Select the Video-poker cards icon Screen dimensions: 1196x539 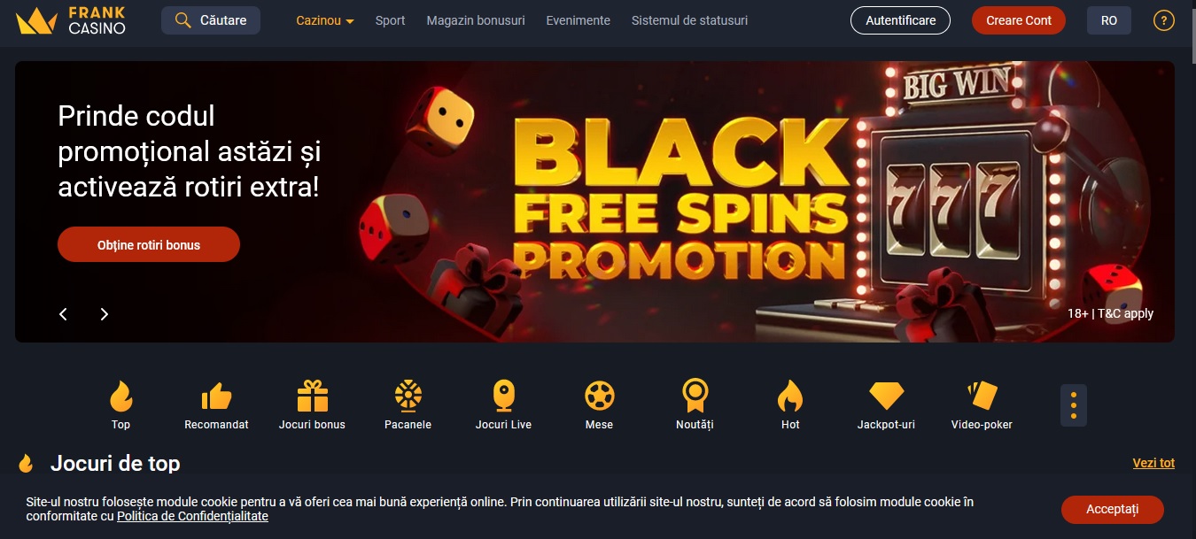[982, 396]
